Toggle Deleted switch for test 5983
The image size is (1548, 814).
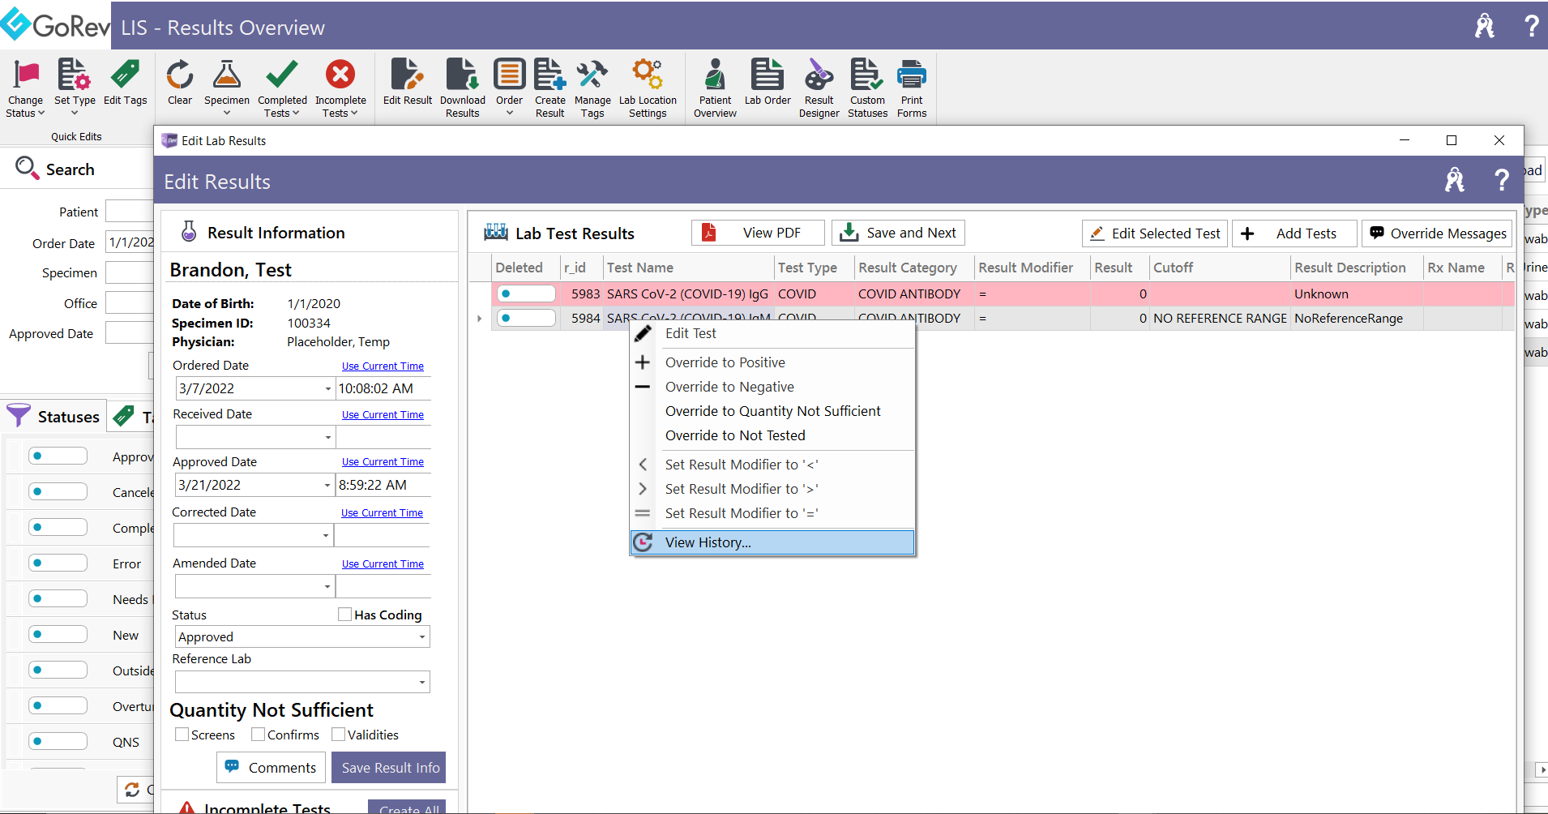[526, 293]
